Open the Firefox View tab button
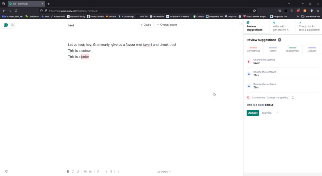Screen dimensions: 322x176 [3, 4]
